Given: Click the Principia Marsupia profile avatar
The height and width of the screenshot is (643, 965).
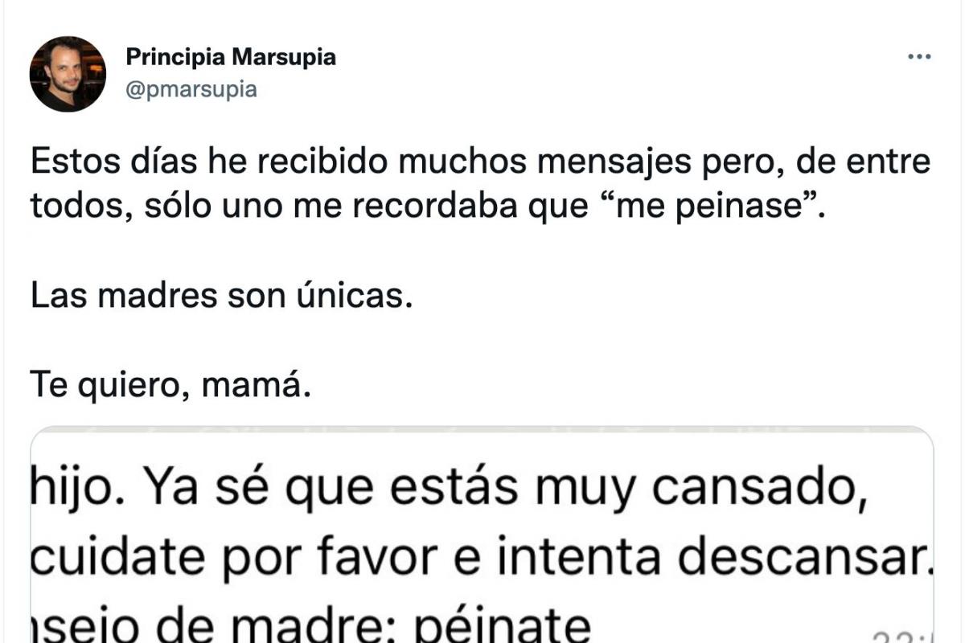Looking at the screenshot, I should [x=68, y=74].
